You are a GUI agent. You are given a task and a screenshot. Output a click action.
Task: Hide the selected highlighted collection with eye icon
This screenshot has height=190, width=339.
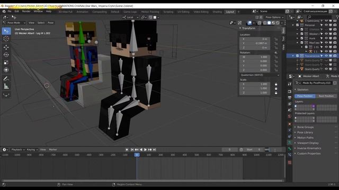click(326, 56)
